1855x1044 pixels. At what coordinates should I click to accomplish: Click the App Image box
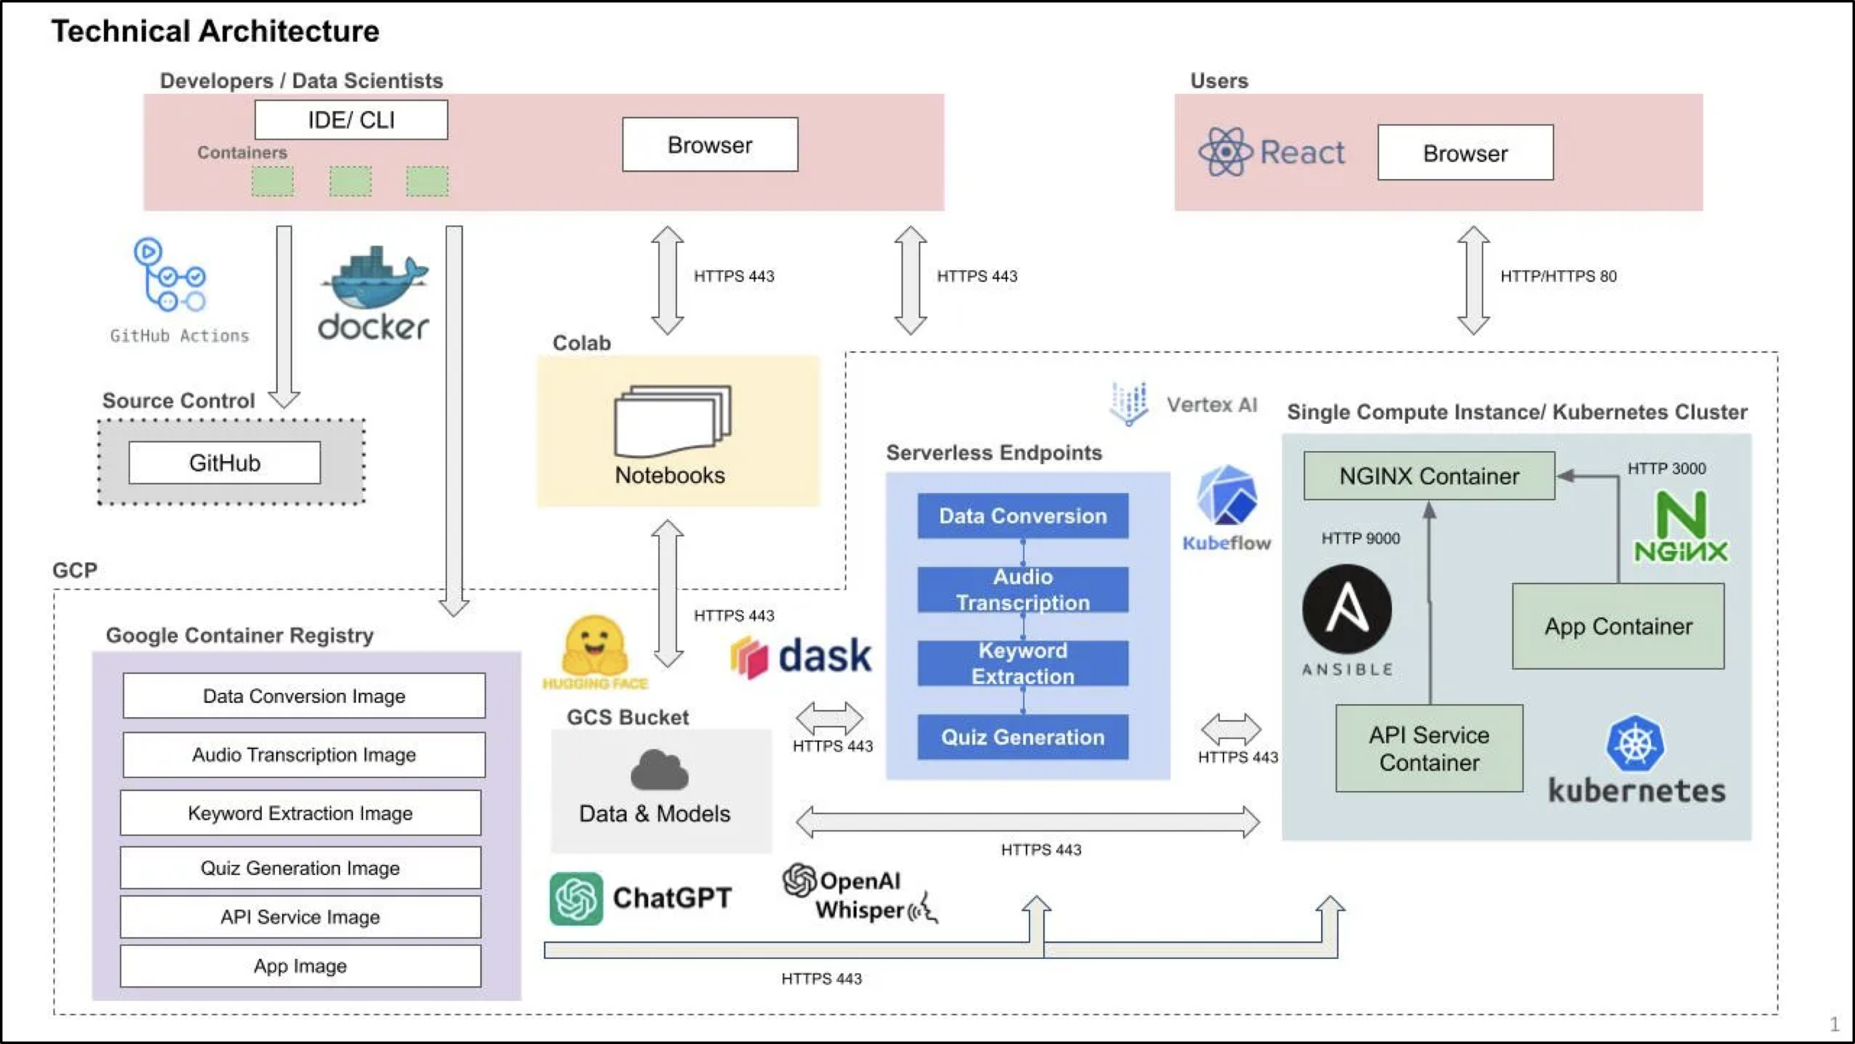pos(300,966)
